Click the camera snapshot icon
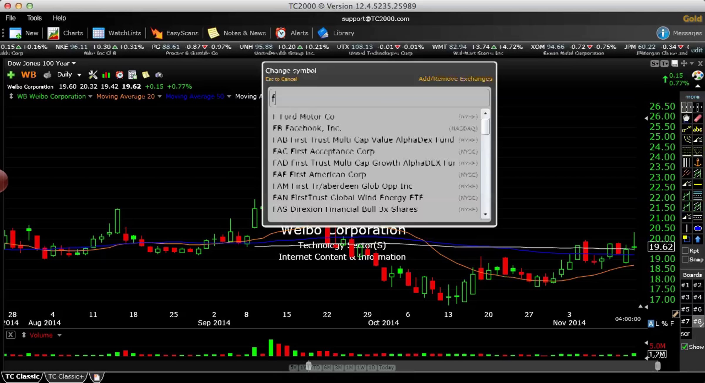Viewport: 705px width, 383px height. [x=159, y=75]
